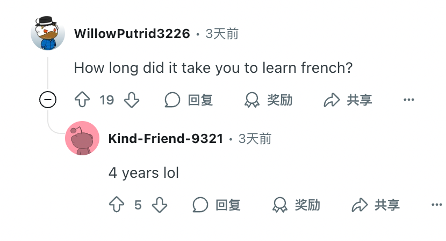The height and width of the screenshot is (241, 446).
Task: Give award (奖励) to WillowPutrid3226's comment
Action: click(268, 100)
